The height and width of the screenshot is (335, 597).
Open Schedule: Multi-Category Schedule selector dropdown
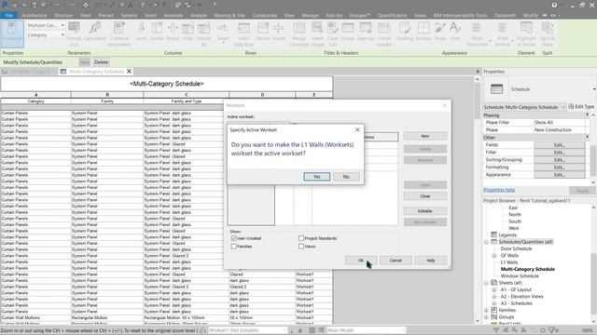(563, 107)
